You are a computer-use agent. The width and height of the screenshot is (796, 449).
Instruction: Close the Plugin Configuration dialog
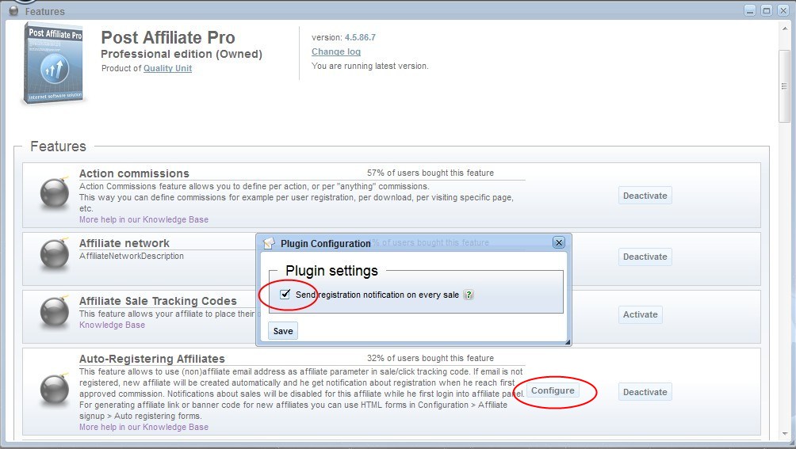coord(559,243)
